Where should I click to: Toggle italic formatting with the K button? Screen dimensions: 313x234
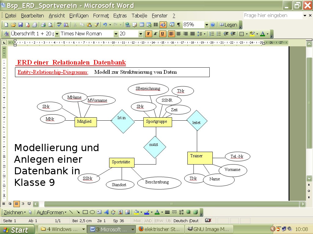(x=155, y=34)
